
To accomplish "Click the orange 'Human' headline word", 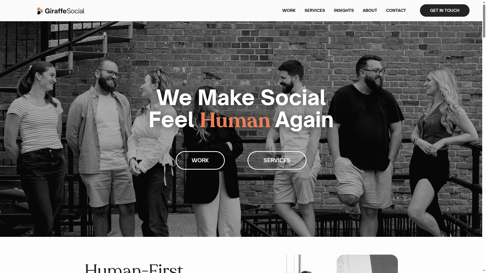I will tap(235, 120).
